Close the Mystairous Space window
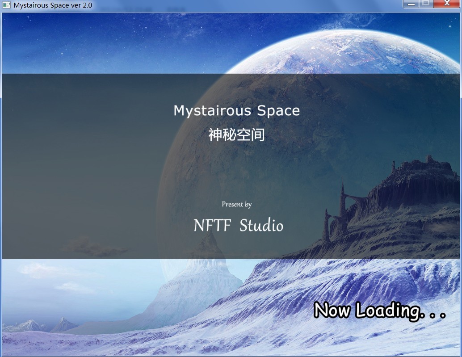This screenshot has width=462, height=357. (x=447, y=4)
